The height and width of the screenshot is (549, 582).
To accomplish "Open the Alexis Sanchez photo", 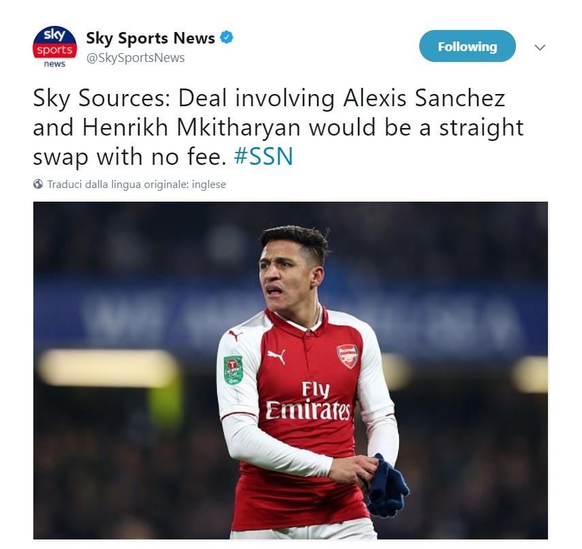I will (290, 371).
